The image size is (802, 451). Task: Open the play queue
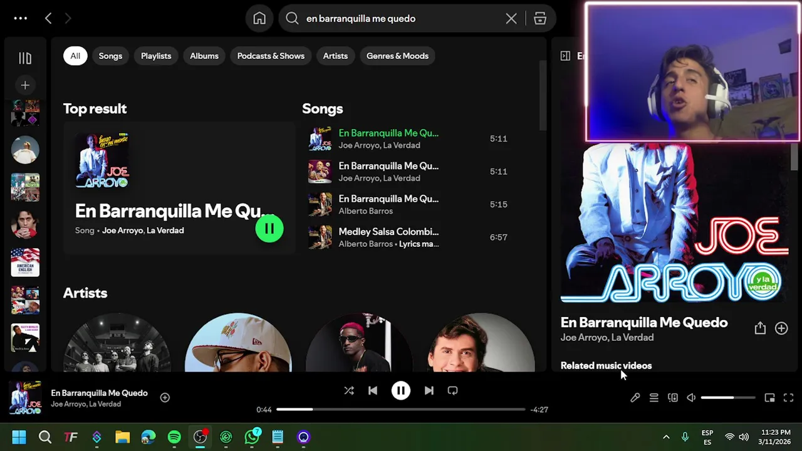(x=654, y=398)
